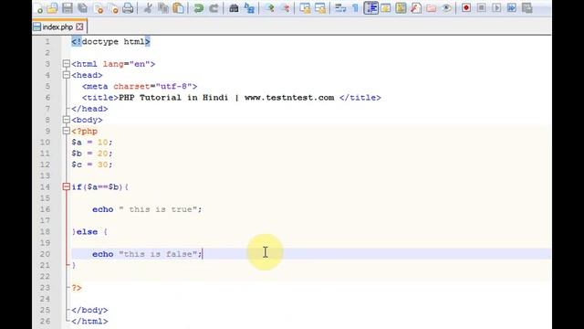Click the charset="utf-8" attribute

(152, 87)
